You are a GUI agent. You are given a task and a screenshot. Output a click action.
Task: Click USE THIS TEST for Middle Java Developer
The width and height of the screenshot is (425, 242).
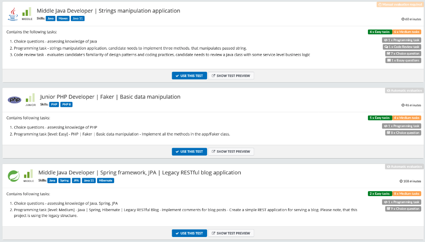[189, 76]
